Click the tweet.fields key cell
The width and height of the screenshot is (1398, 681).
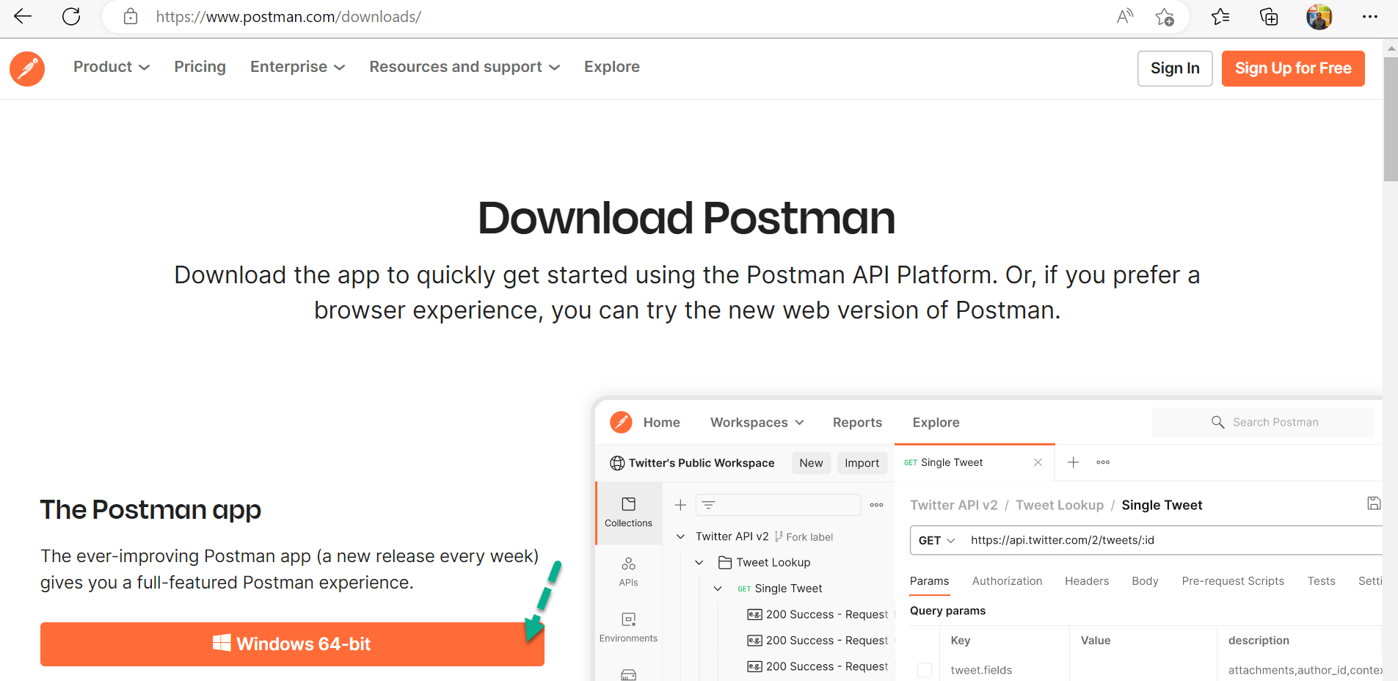pyautogui.click(x=981, y=670)
